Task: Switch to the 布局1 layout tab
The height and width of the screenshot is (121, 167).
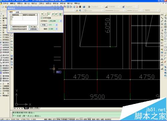Action: click(x=31, y=108)
